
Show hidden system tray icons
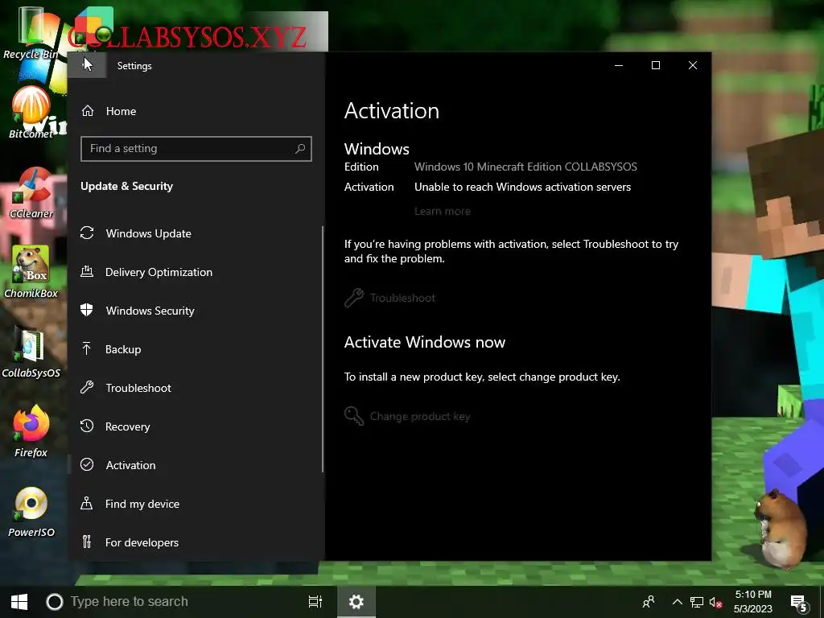pyautogui.click(x=678, y=602)
